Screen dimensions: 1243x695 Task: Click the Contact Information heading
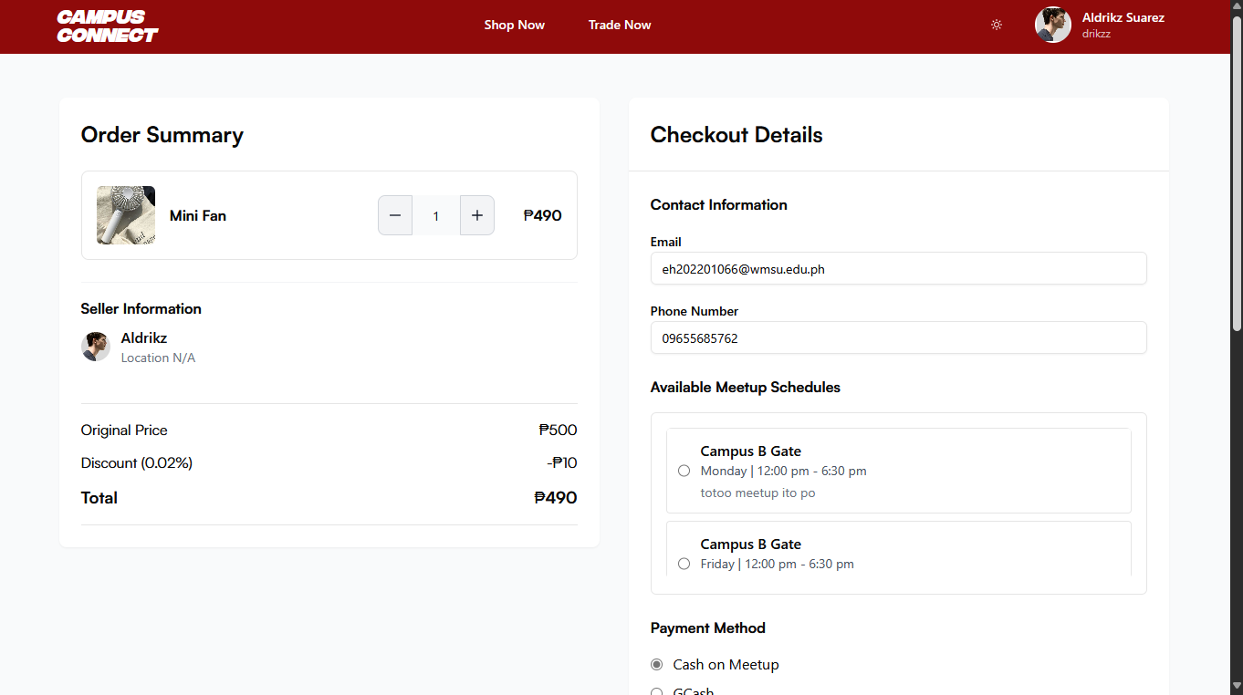[719, 204]
